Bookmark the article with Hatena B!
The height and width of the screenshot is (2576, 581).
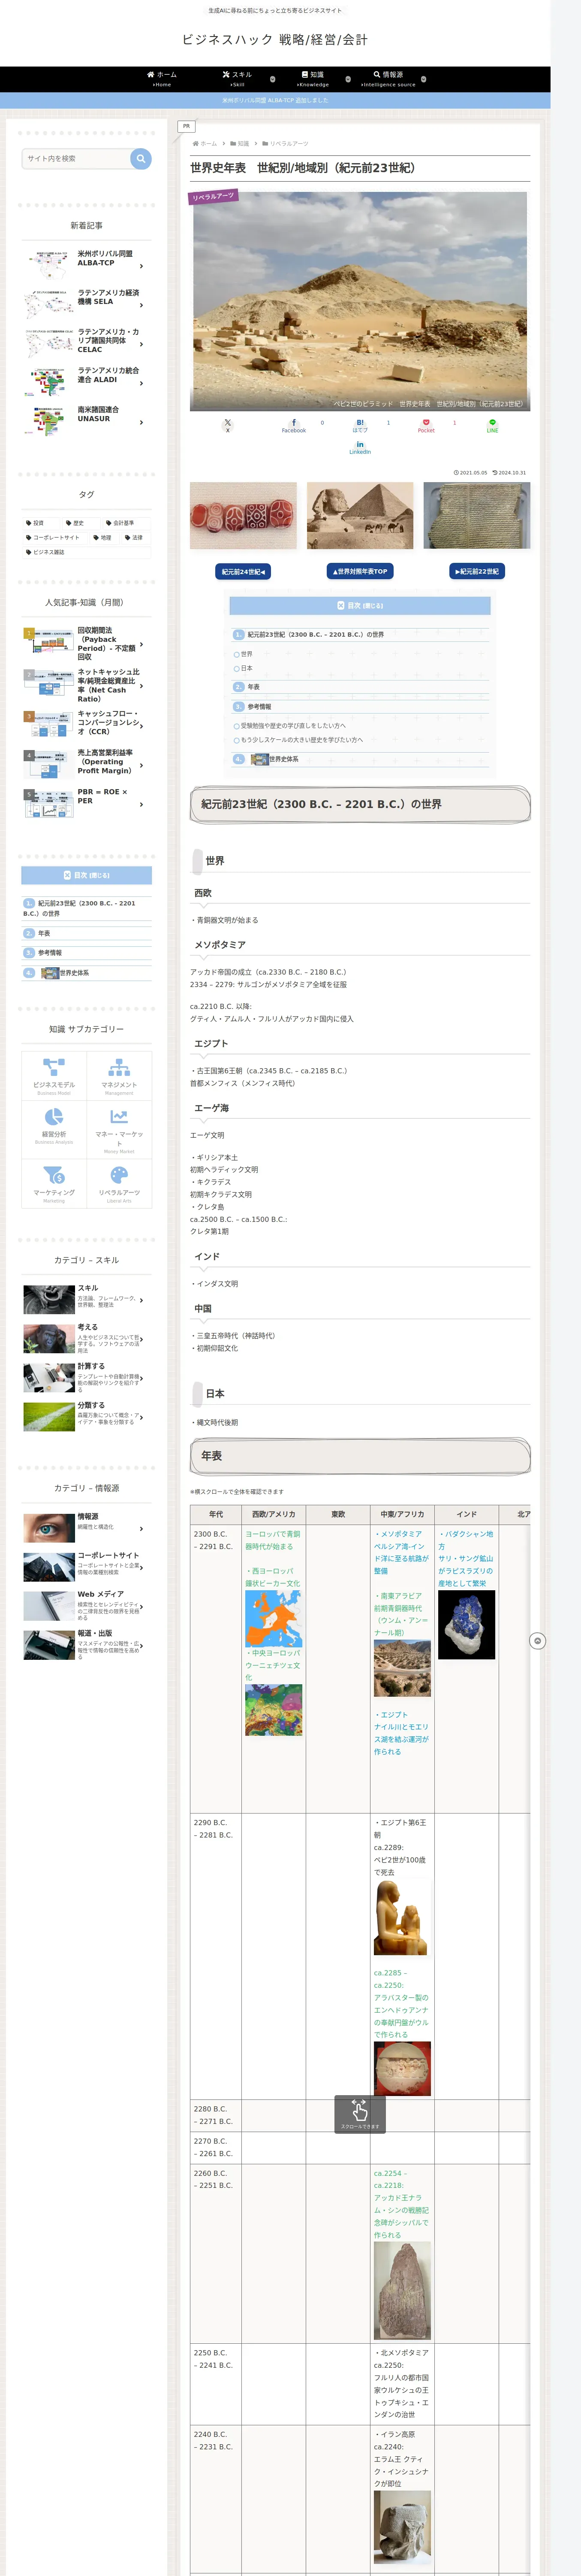point(359,425)
